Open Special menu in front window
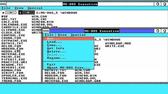Screen dimensions: 168x94 pyautogui.click(x=78, y=35)
